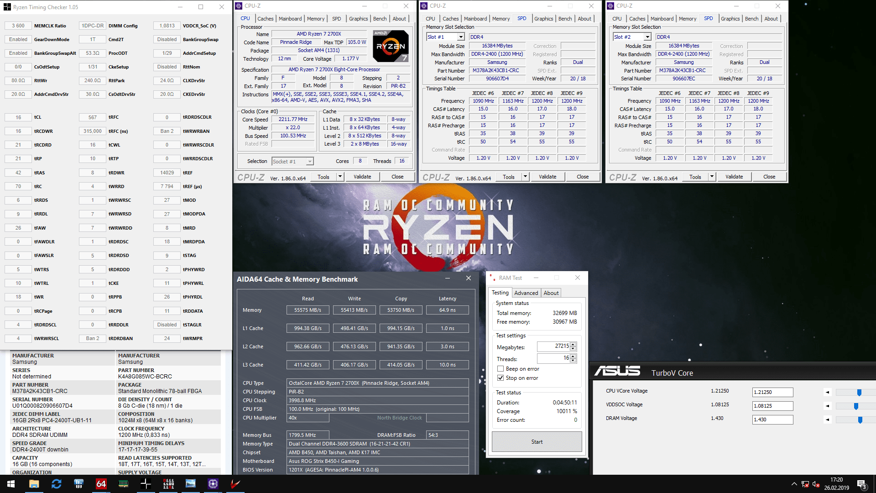Click Close button in first CPU-Z window
The image size is (876, 493).
pyautogui.click(x=397, y=177)
